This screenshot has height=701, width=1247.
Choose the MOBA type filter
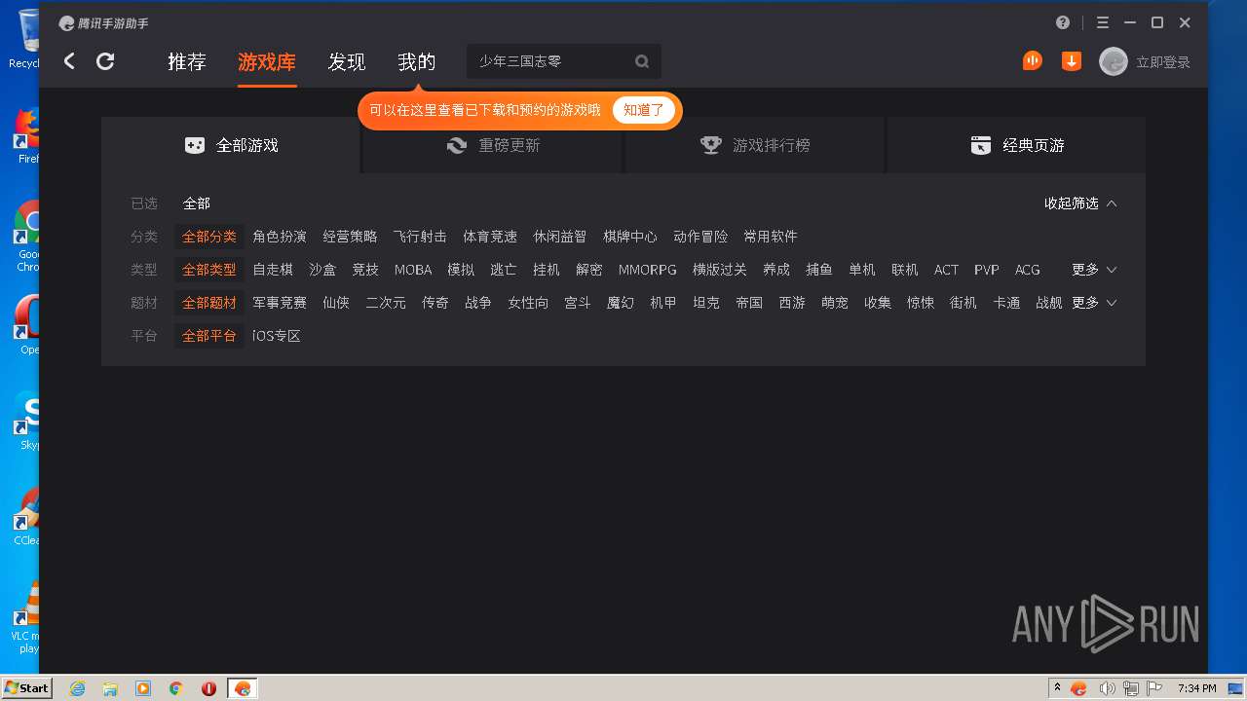click(x=413, y=270)
